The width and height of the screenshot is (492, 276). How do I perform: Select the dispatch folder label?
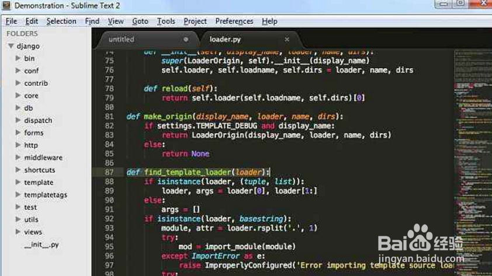coord(39,121)
